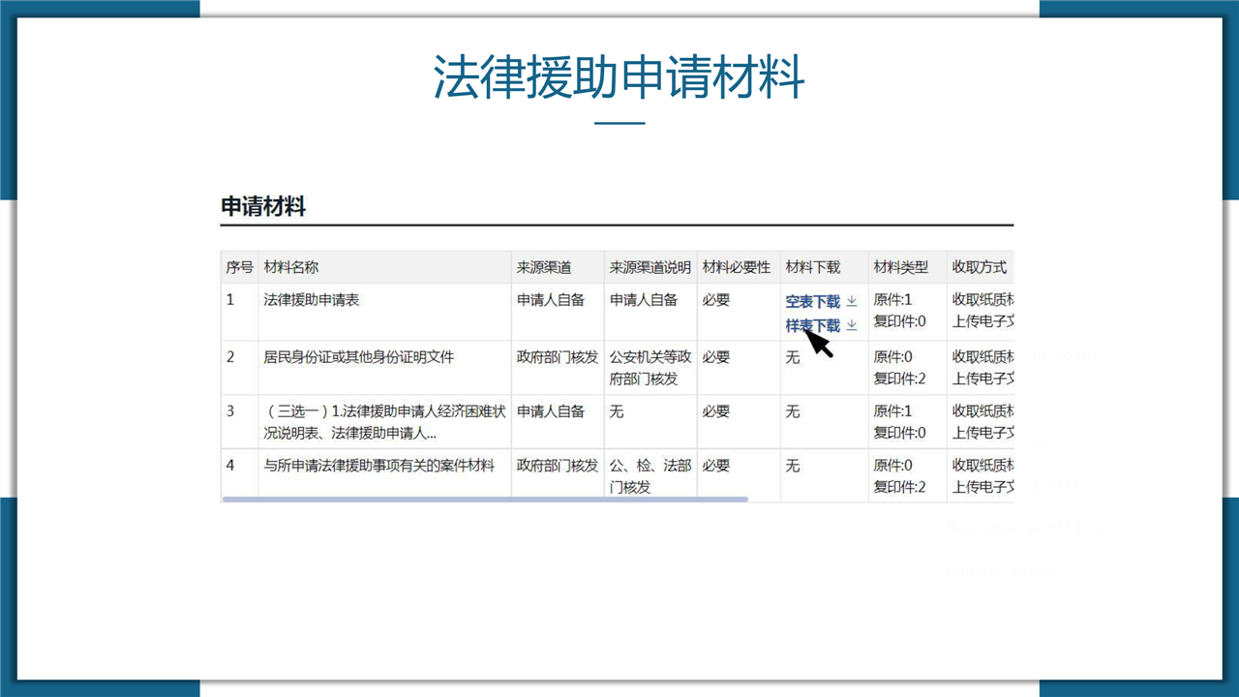Select the 材料名称 column header
The height and width of the screenshot is (697, 1239).
point(291,267)
